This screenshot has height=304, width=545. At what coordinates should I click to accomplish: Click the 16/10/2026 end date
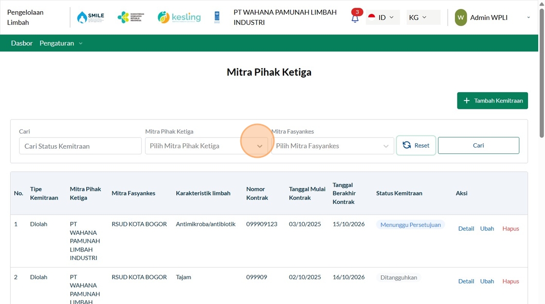(x=348, y=277)
